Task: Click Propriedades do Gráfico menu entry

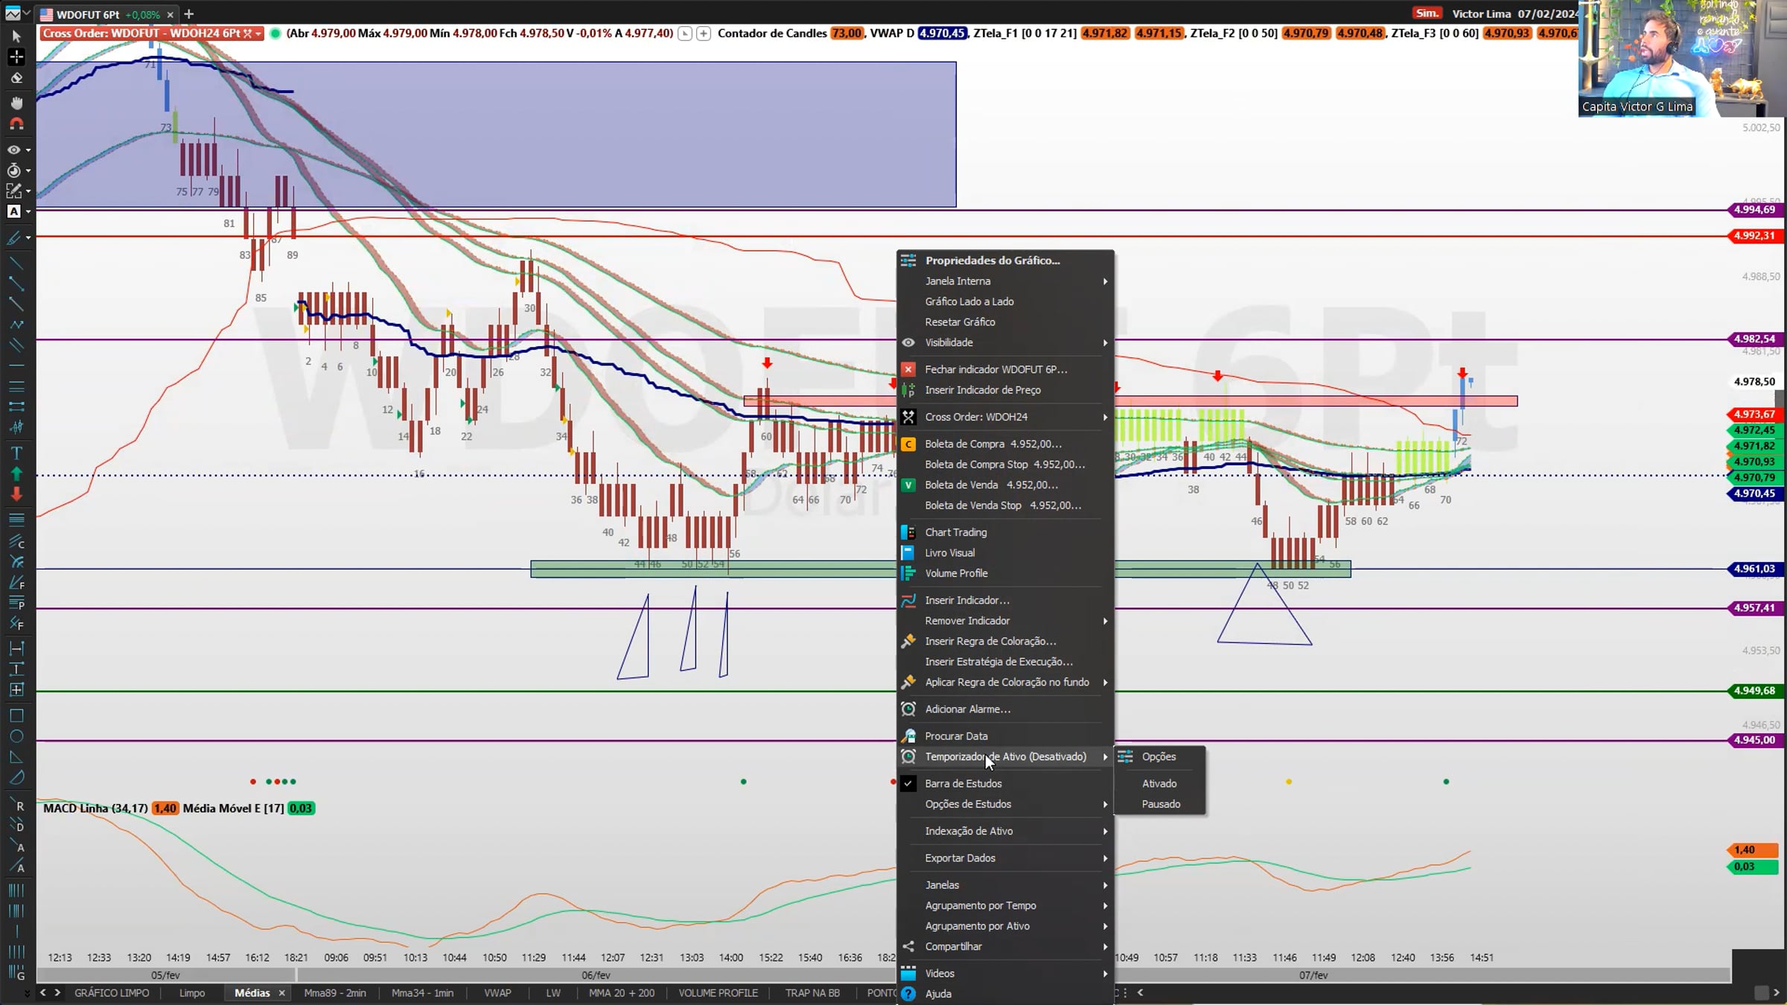Action: 992,260
